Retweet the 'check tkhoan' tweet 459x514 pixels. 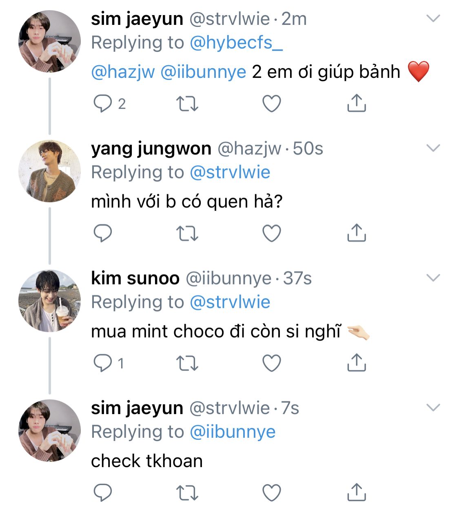coord(187,492)
